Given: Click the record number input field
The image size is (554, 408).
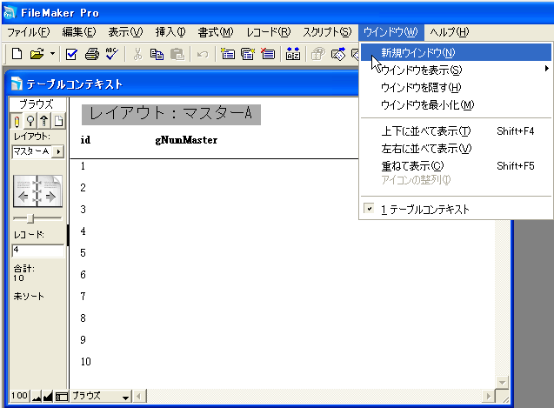Looking at the screenshot, I should click(37, 251).
